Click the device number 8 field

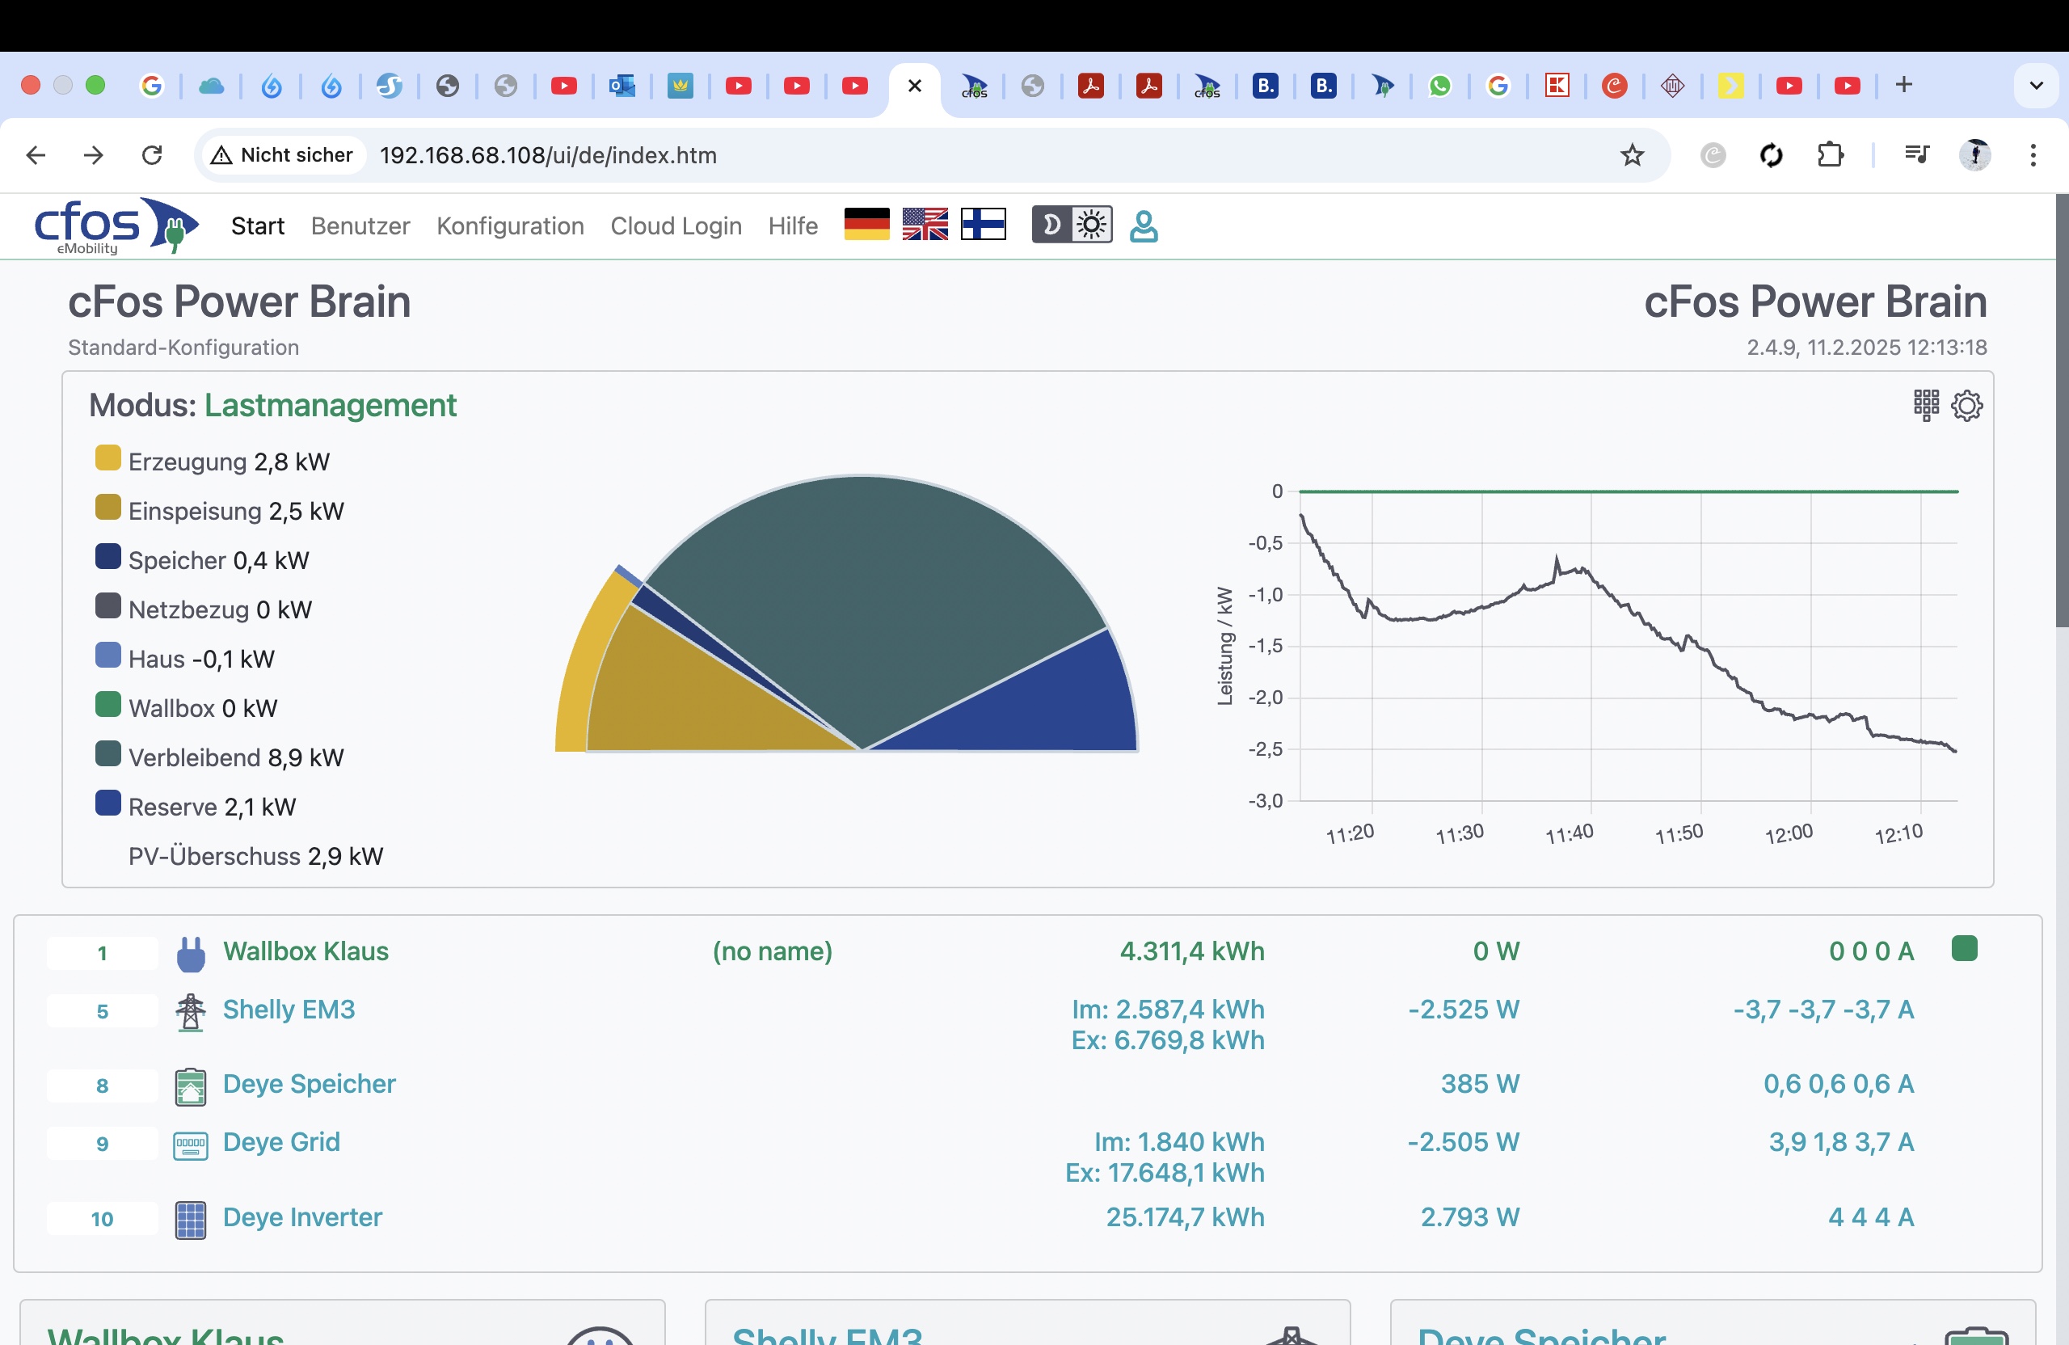pos(103,1086)
